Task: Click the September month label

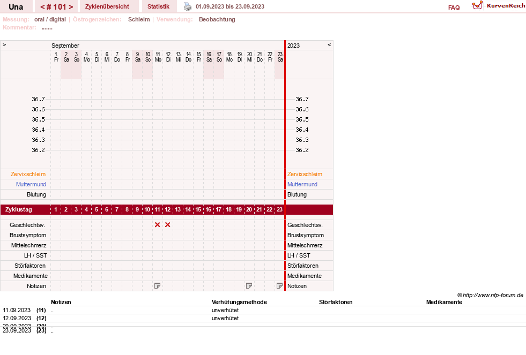Action: [x=65, y=46]
